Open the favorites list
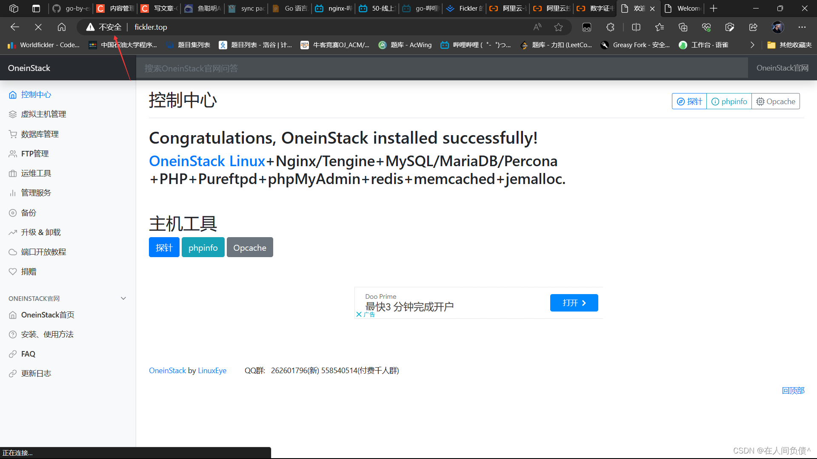817x459 pixels. (660, 27)
